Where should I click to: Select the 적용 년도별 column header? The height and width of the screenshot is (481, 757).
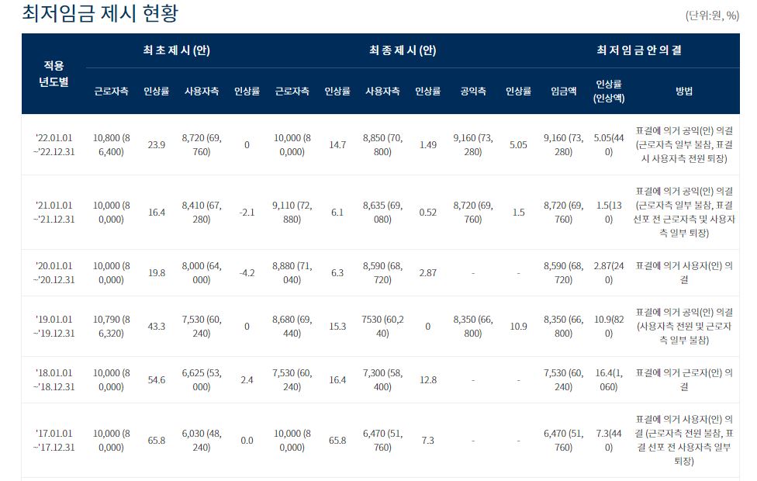click(x=54, y=74)
